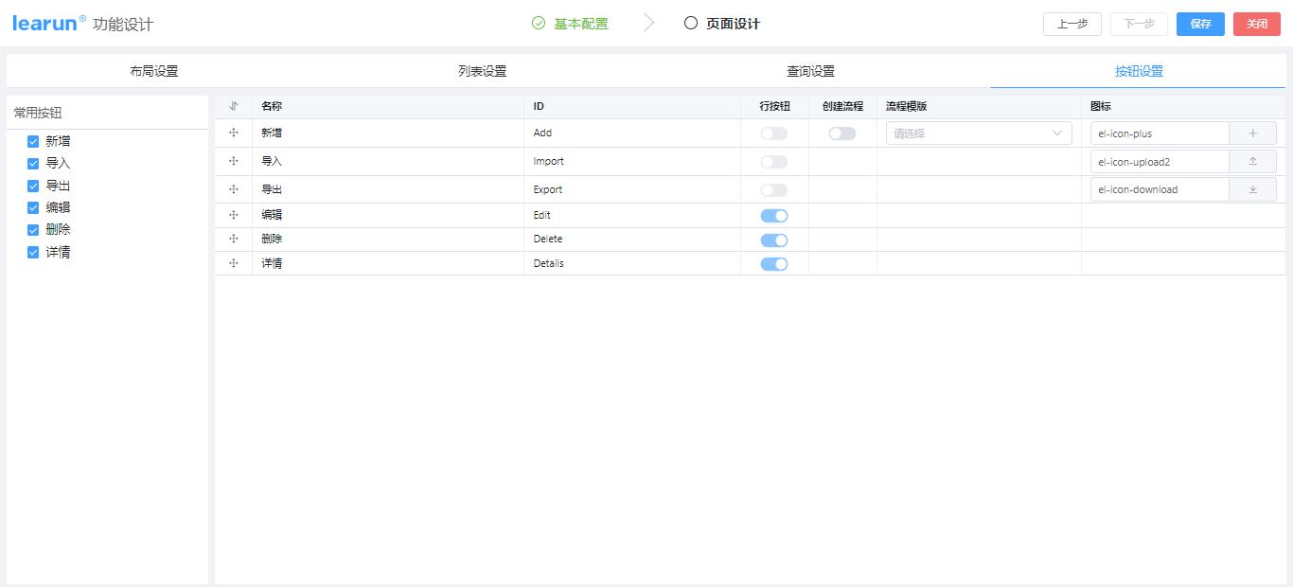Enable the 行按钮 toggle on the 导入 row
Screen dimensions: 1293x587
click(x=773, y=160)
